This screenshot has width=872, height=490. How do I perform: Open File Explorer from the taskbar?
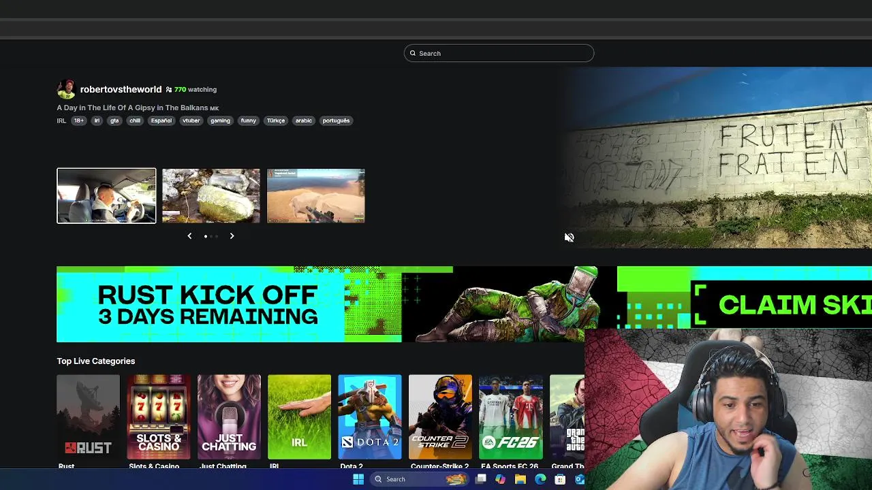520,479
